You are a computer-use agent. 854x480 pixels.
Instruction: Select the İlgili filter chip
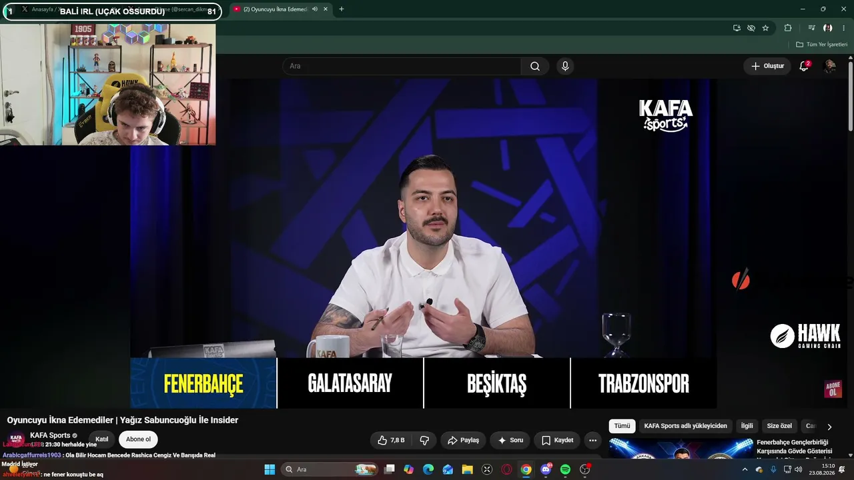click(747, 426)
